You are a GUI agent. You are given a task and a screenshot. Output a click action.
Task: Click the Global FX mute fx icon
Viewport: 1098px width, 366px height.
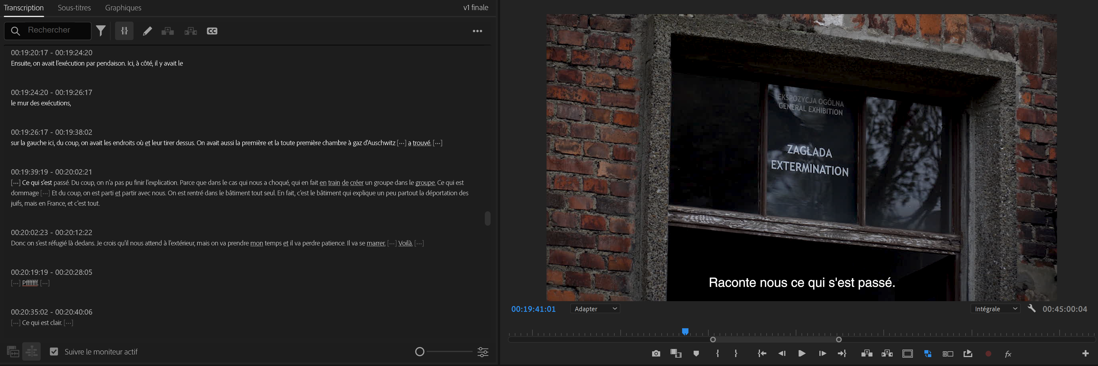[x=1008, y=354]
